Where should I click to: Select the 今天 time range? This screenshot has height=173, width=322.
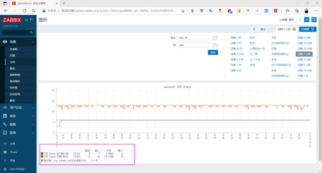pos(274,38)
